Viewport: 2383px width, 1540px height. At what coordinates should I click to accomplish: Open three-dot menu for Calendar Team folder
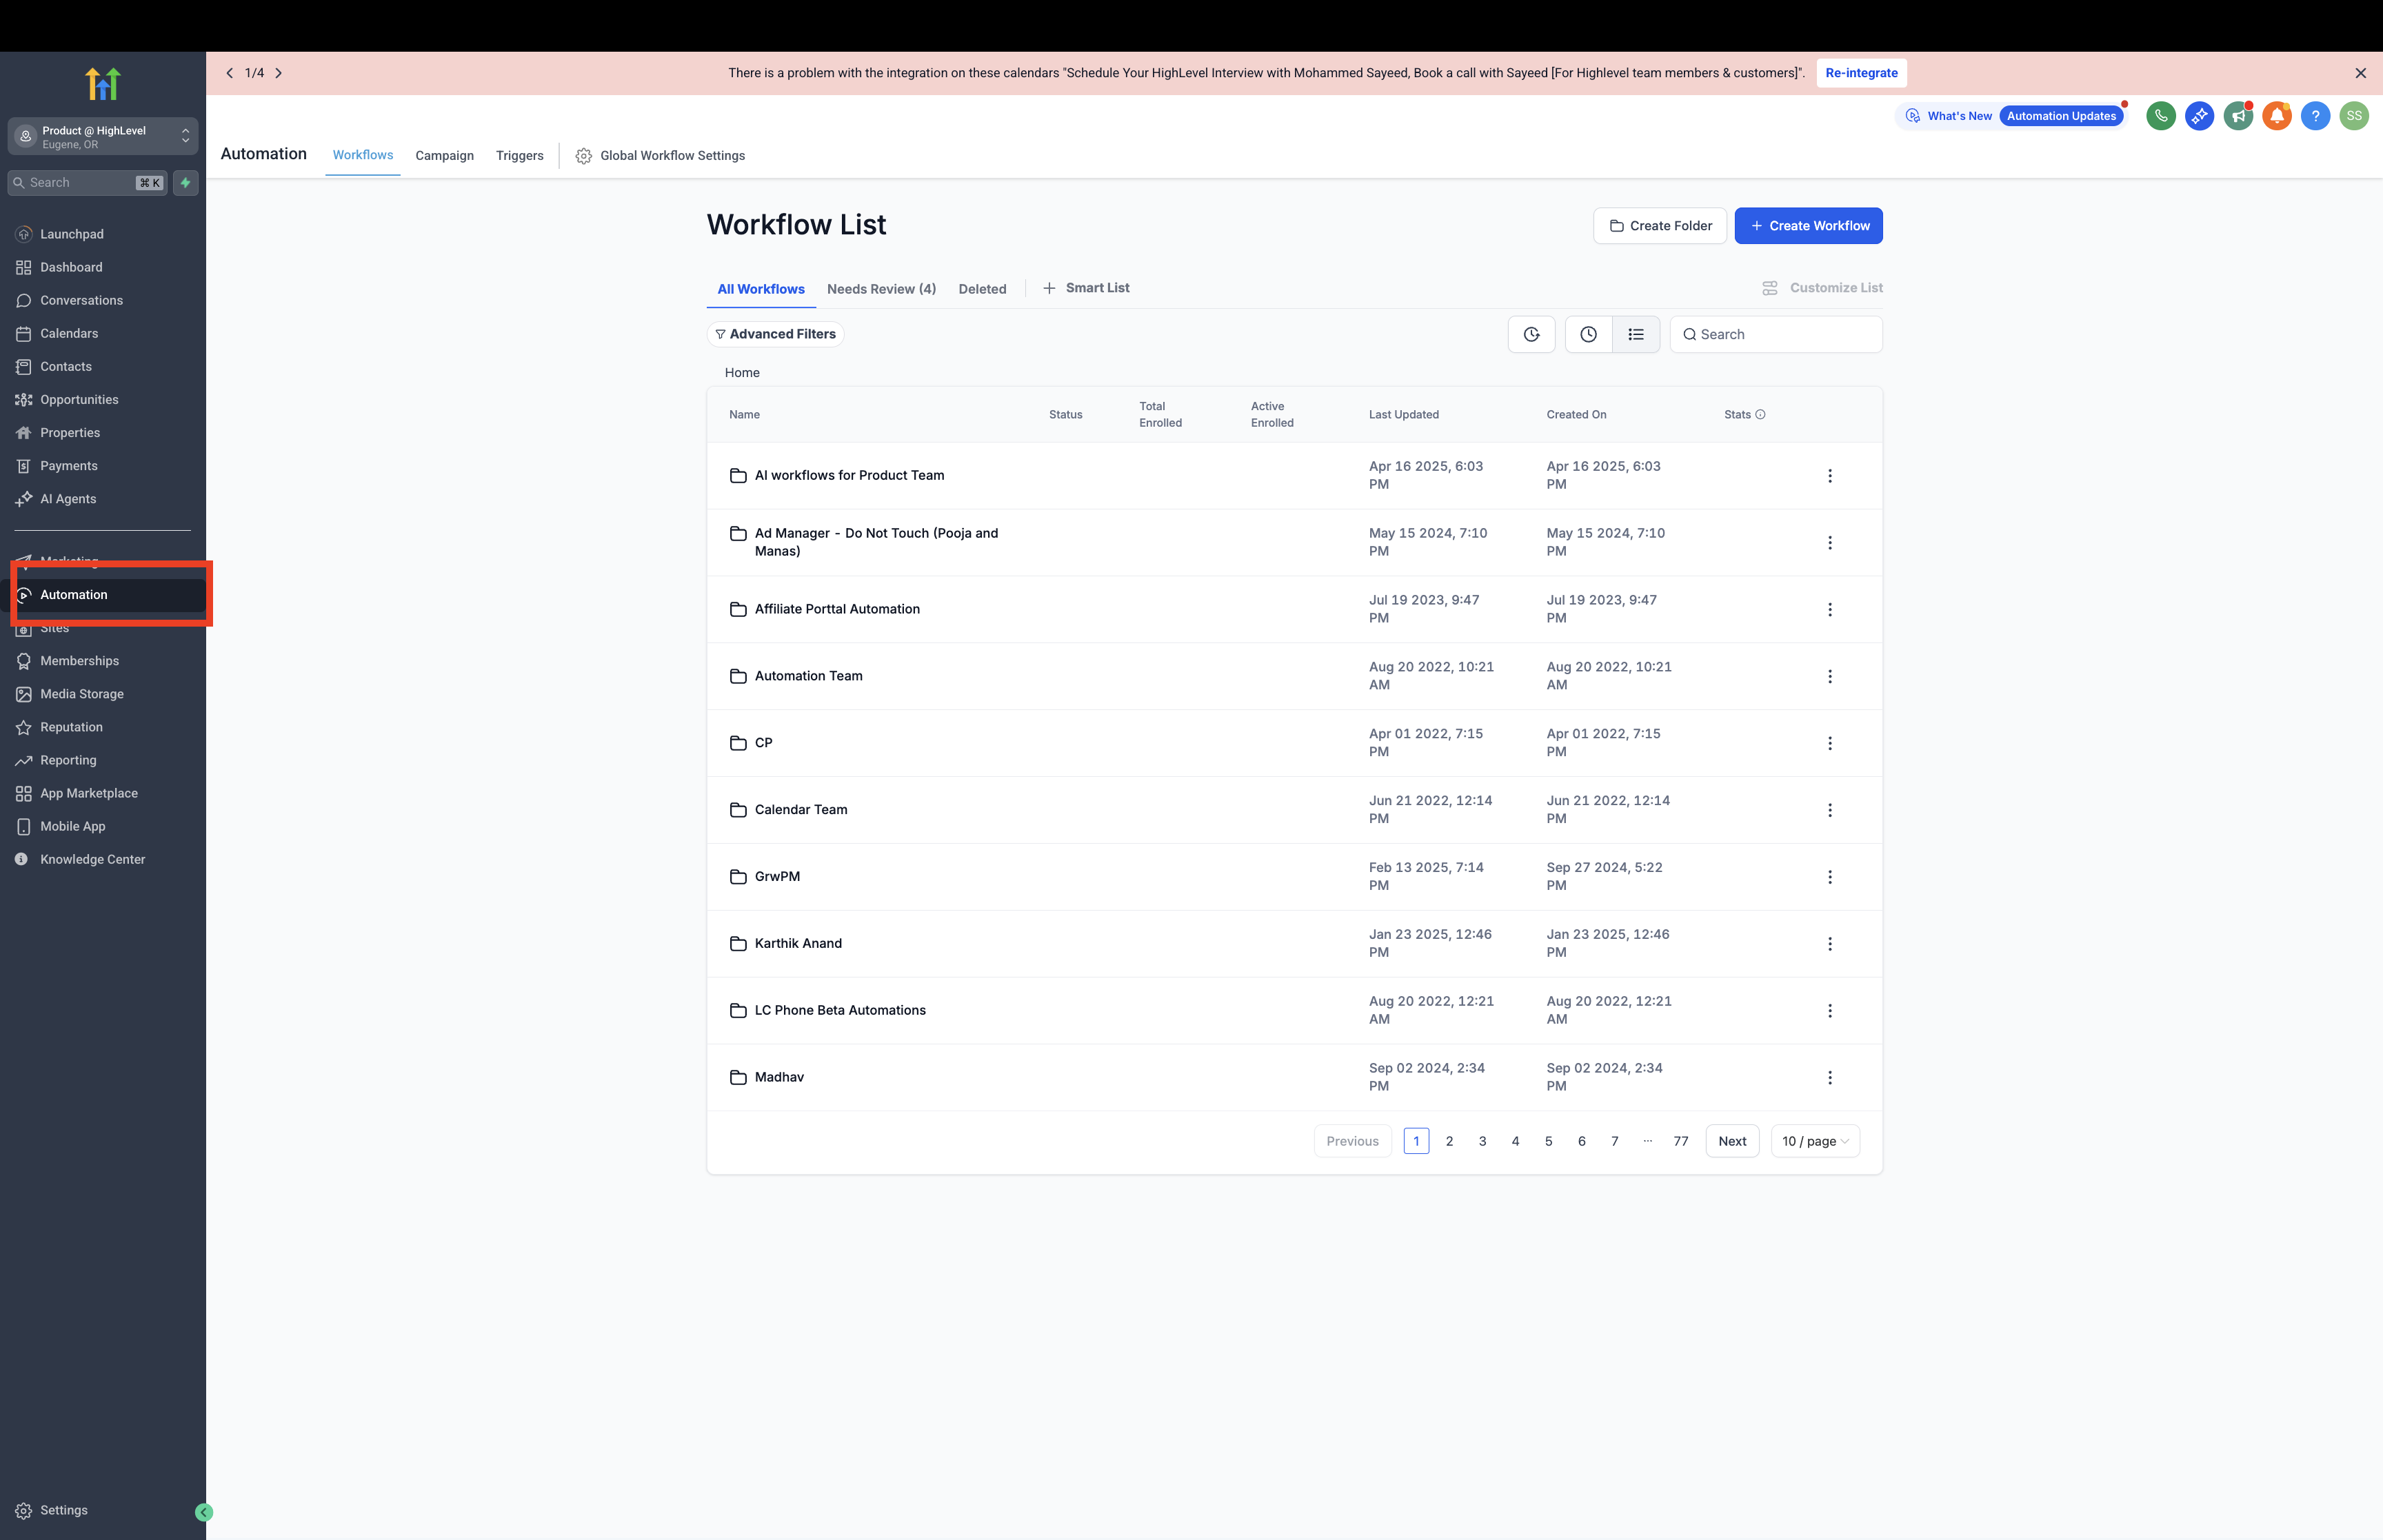click(1829, 810)
